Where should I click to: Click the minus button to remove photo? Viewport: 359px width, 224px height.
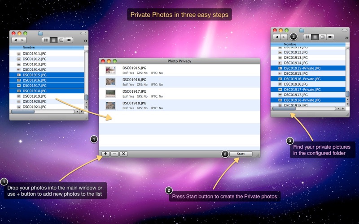(x=114, y=154)
